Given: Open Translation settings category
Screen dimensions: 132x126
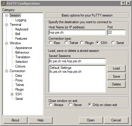Looking at the screenshot, I should [23, 57].
